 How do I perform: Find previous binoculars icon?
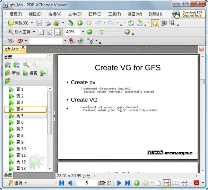72,41
